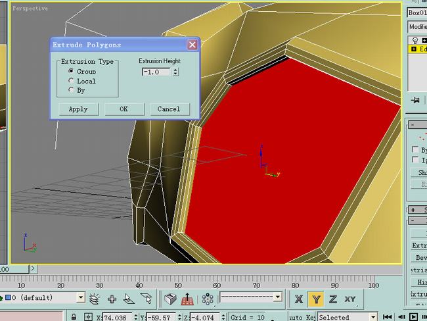Image resolution: width=427 pixels, height=321 pixels.
Task: Close the Extrude Polygons dialog
Action: 192,45
